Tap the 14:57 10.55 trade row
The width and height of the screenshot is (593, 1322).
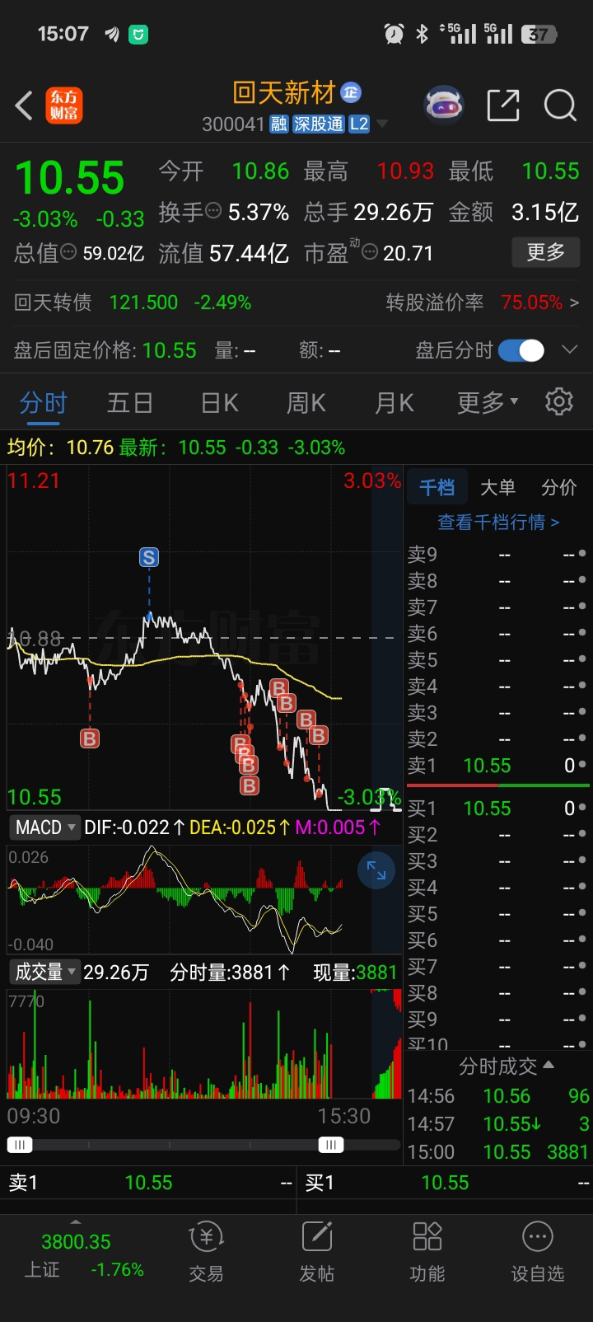[x=497, y=1124]
